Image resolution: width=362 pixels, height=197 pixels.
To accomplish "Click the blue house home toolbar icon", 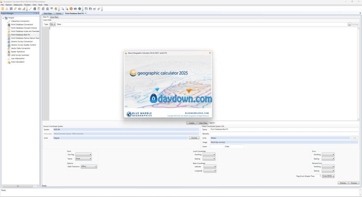I will pos(80,9).
